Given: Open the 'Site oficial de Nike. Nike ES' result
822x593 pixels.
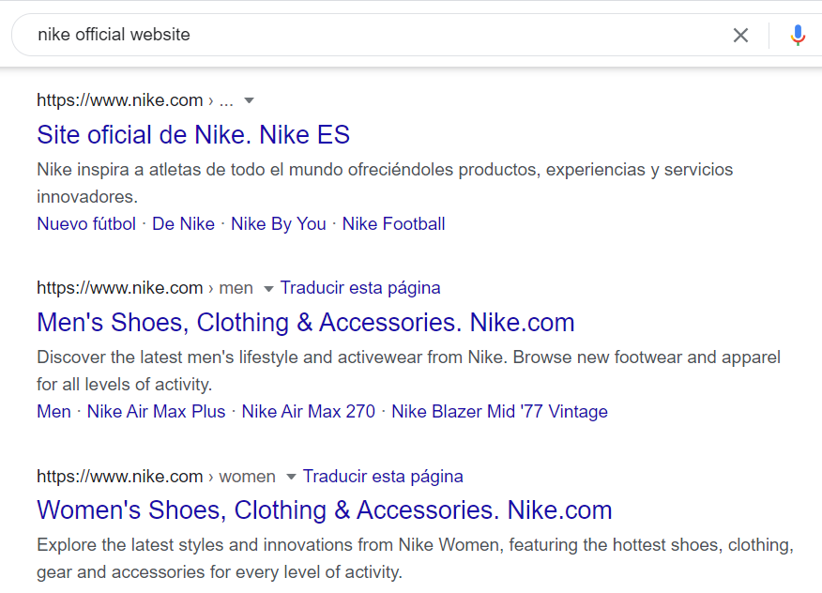Looking at the screenshot, I should [x=192, y=134].
